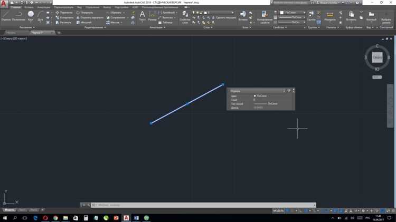Click the Отразить зеркально (Mirror) tool

[90, 17]
